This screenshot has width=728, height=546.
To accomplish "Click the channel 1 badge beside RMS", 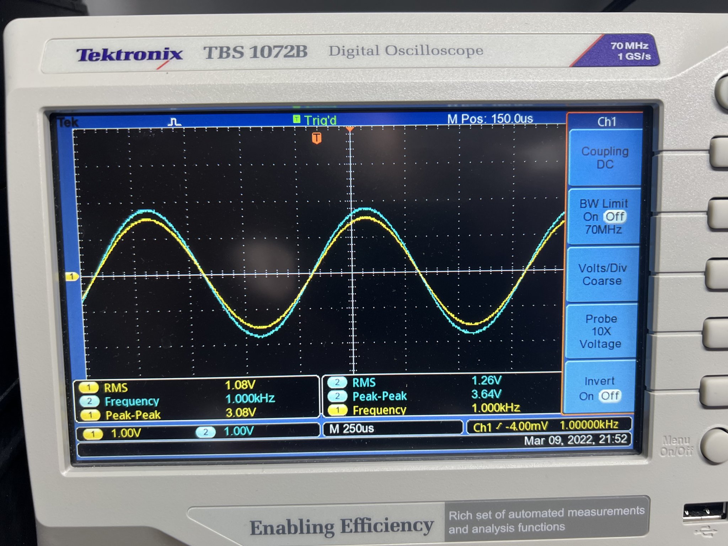I will [x=89, y=387].
